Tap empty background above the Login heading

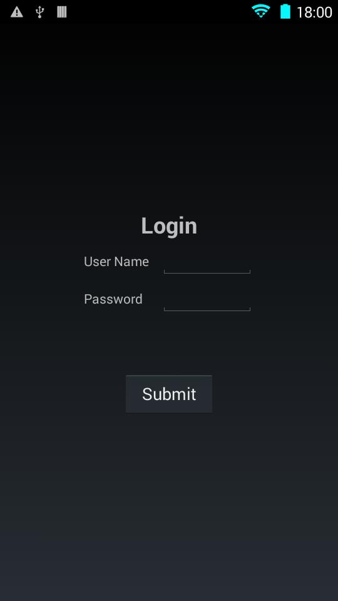(x=169, y=115)
